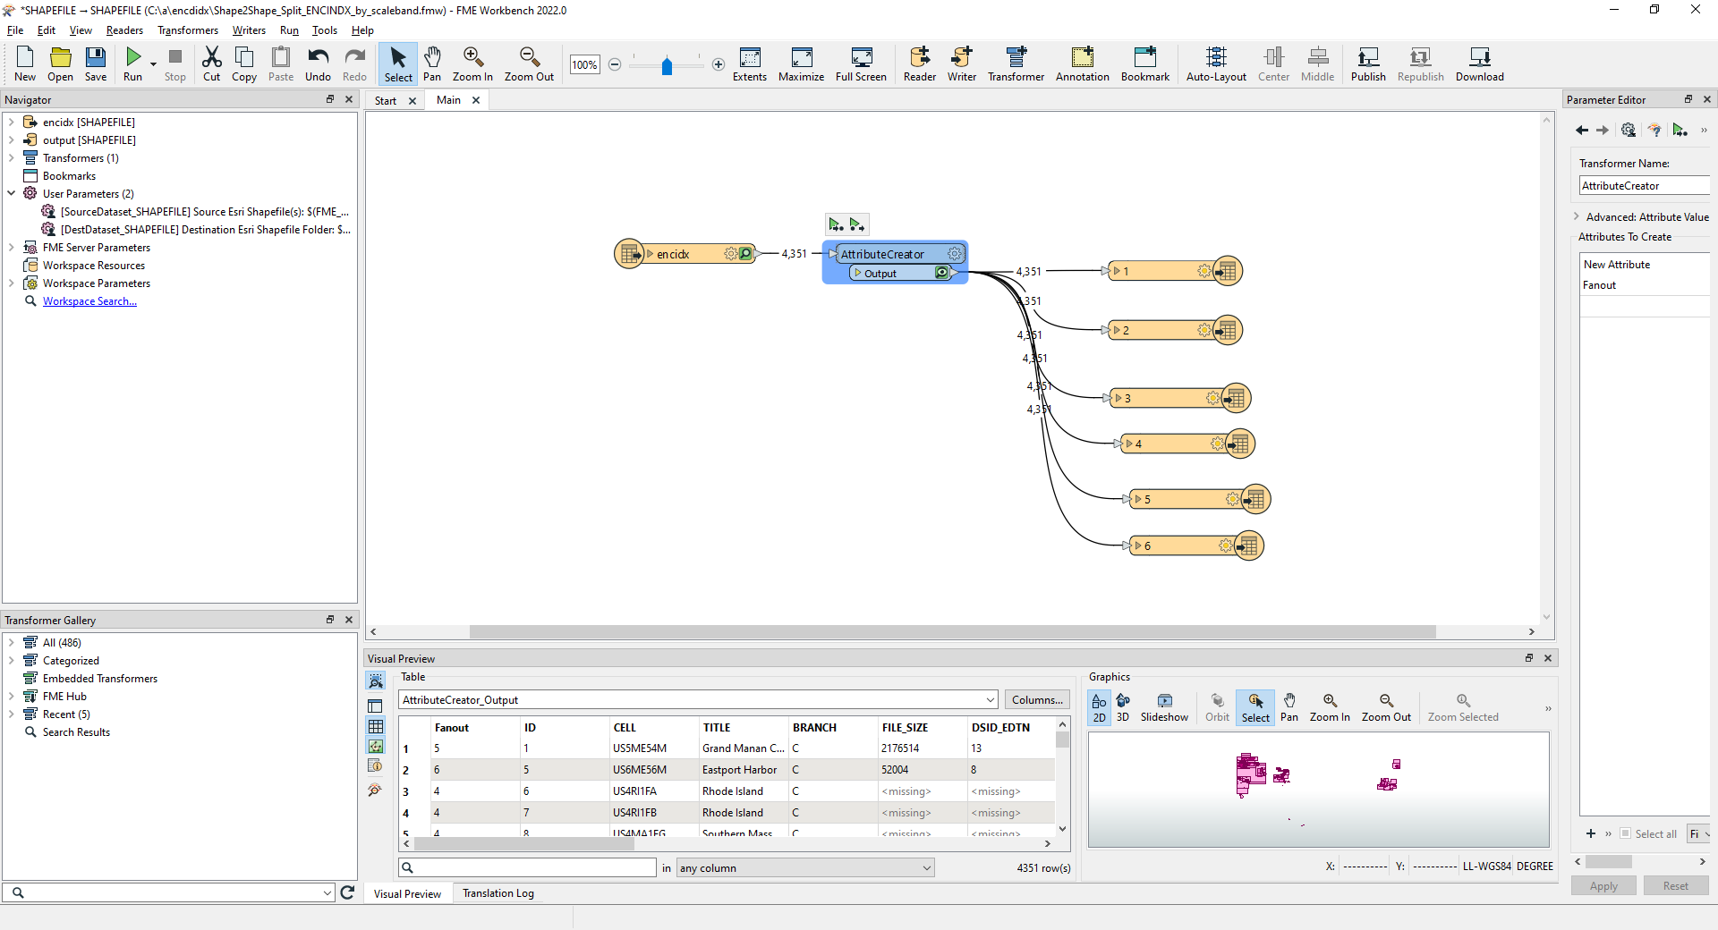Toggle the encidx reader feature cache inspector

(x=745, y=254)
